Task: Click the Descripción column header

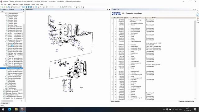Action: 137,18
